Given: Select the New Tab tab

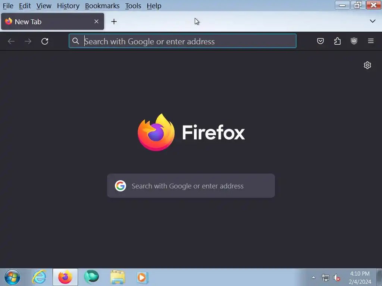Looking at the screenshot, I should (x=52, y=22).
